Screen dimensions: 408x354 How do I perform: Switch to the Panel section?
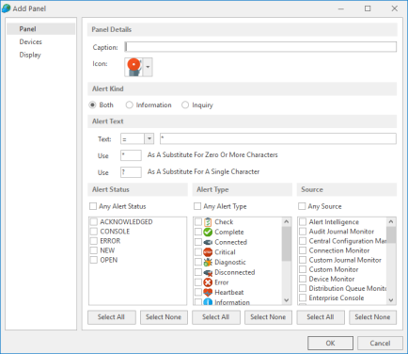pyautogui.click(x=41, y=29)
